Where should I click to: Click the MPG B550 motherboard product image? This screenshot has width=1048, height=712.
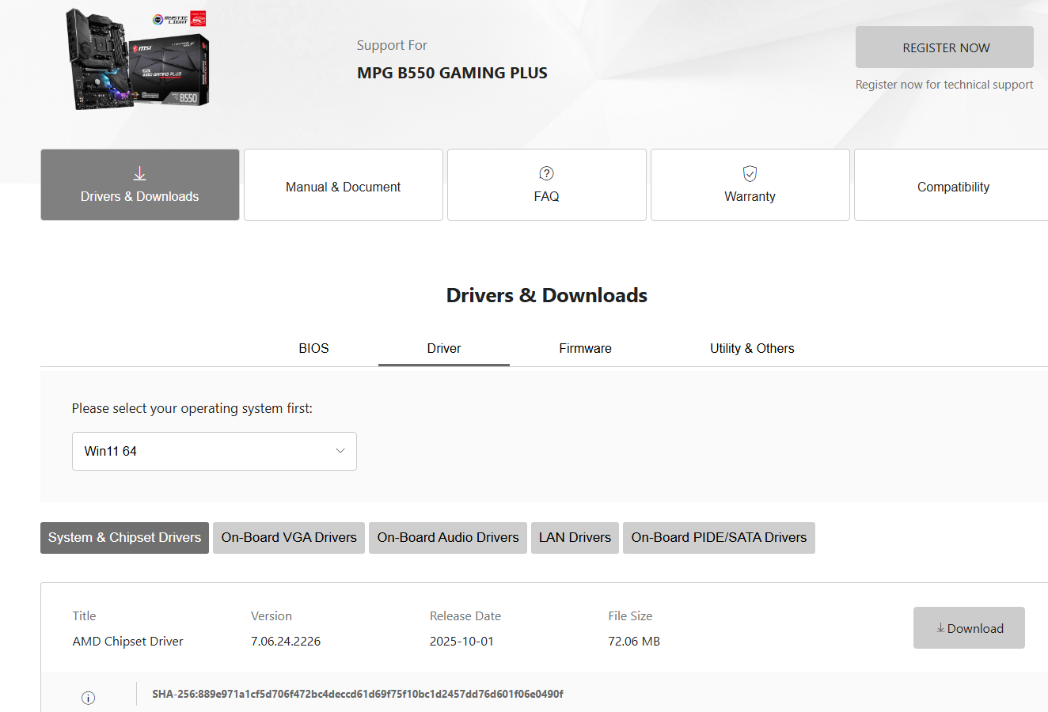[138, 59]
